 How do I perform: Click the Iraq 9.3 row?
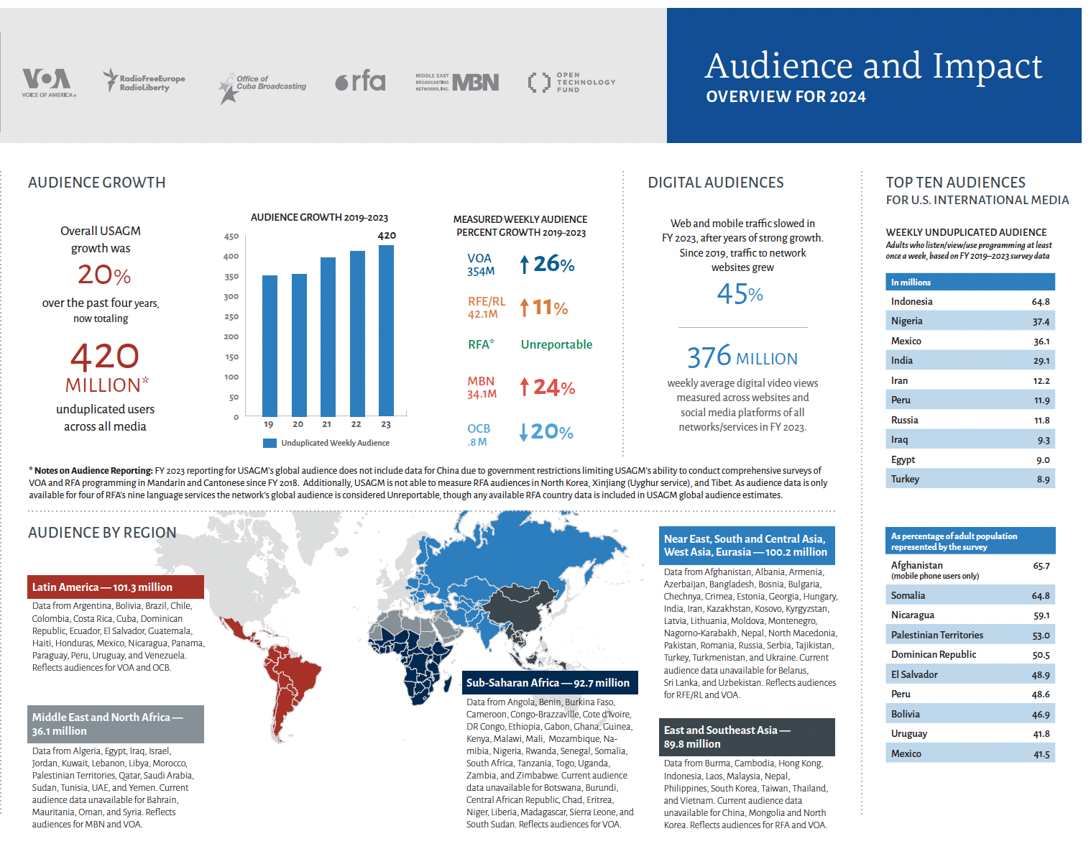(970, 439)
